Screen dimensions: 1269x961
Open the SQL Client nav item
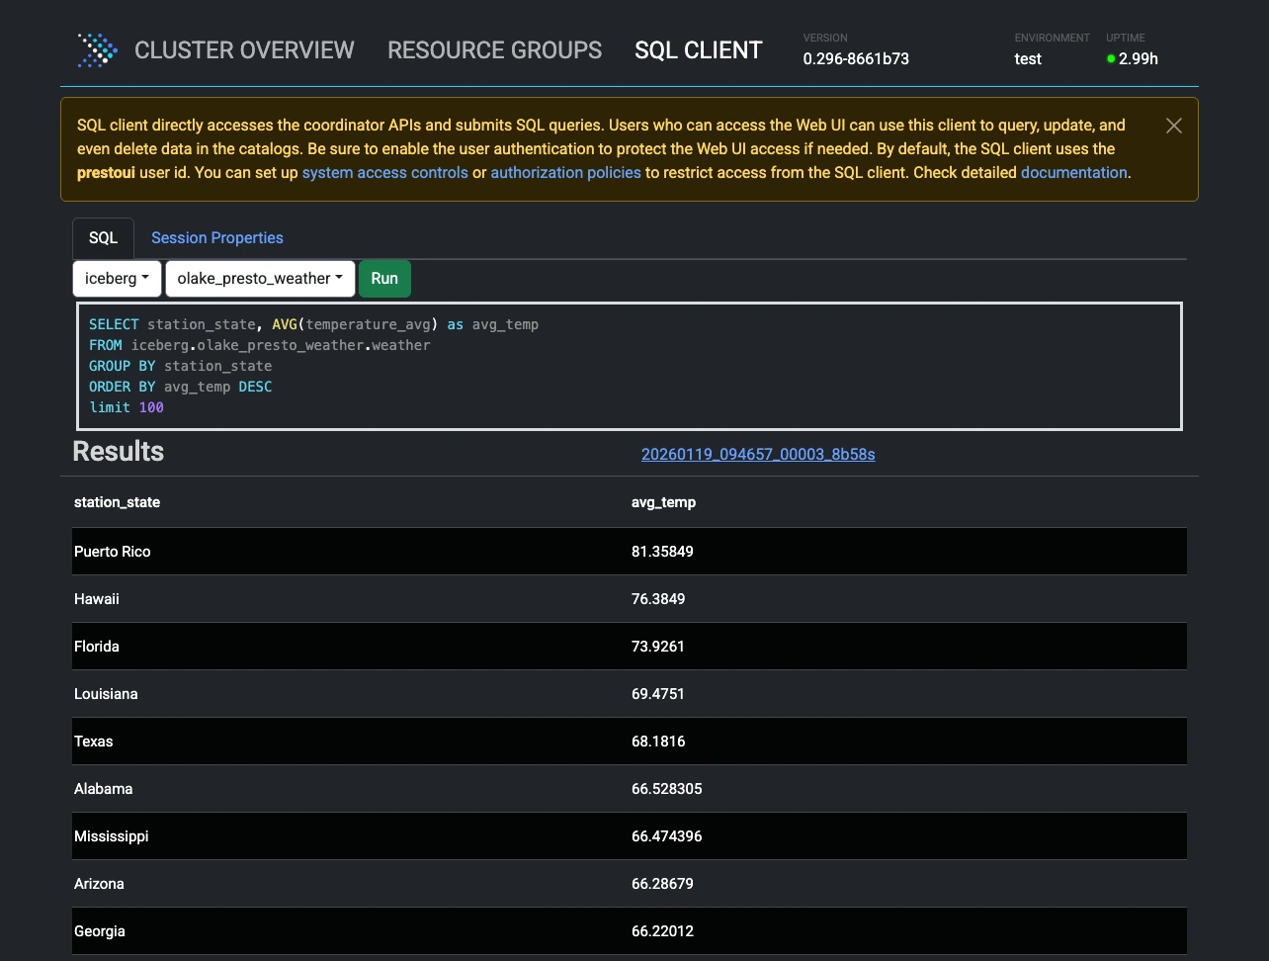pyautogui.click(x=698, y=50)
